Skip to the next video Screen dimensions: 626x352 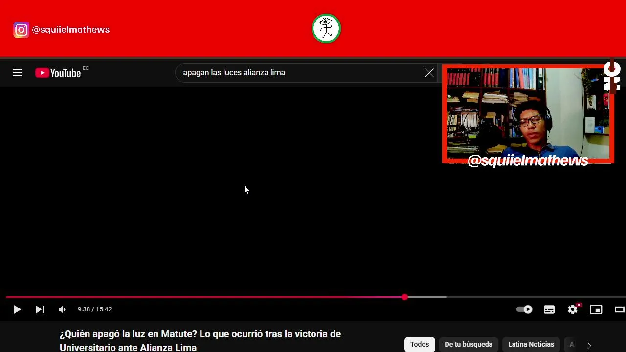pyautogui.click(x=40, y=309)
